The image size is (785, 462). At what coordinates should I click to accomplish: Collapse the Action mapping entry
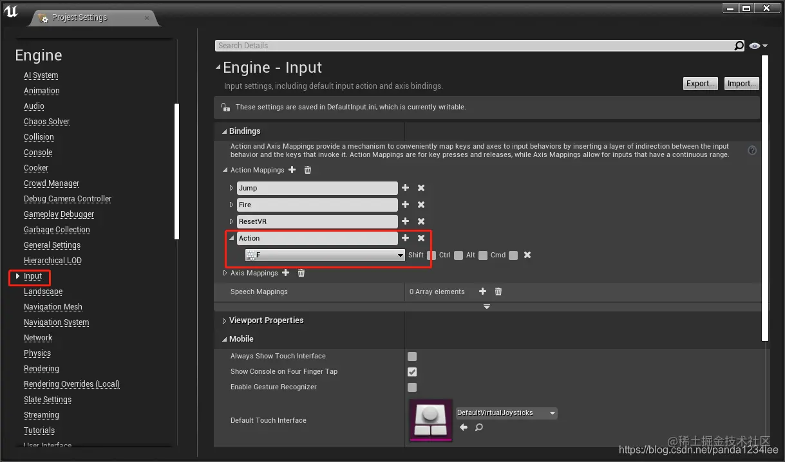[x=232, y=238]
